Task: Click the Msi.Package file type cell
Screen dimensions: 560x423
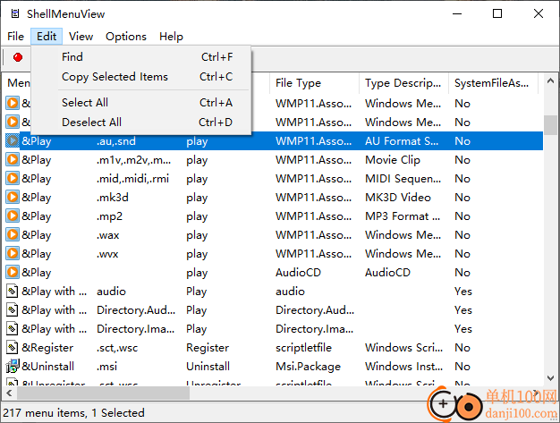Action: [x=308, y=367]
